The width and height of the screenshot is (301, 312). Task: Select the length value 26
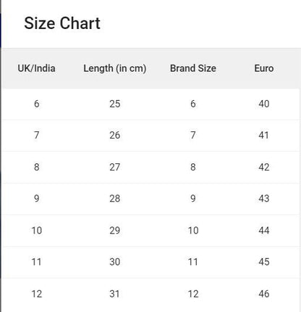[115, 135]
